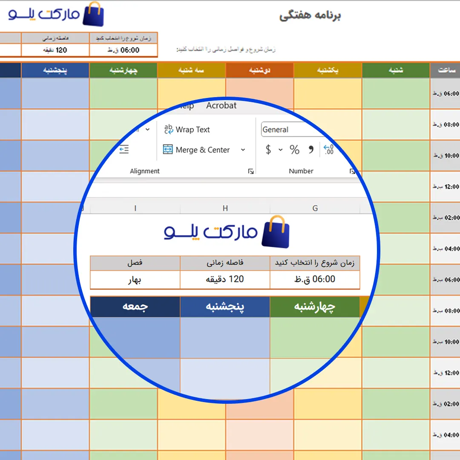Click the Merge & Center icon
460x460 pixels.
pos(168,150)
